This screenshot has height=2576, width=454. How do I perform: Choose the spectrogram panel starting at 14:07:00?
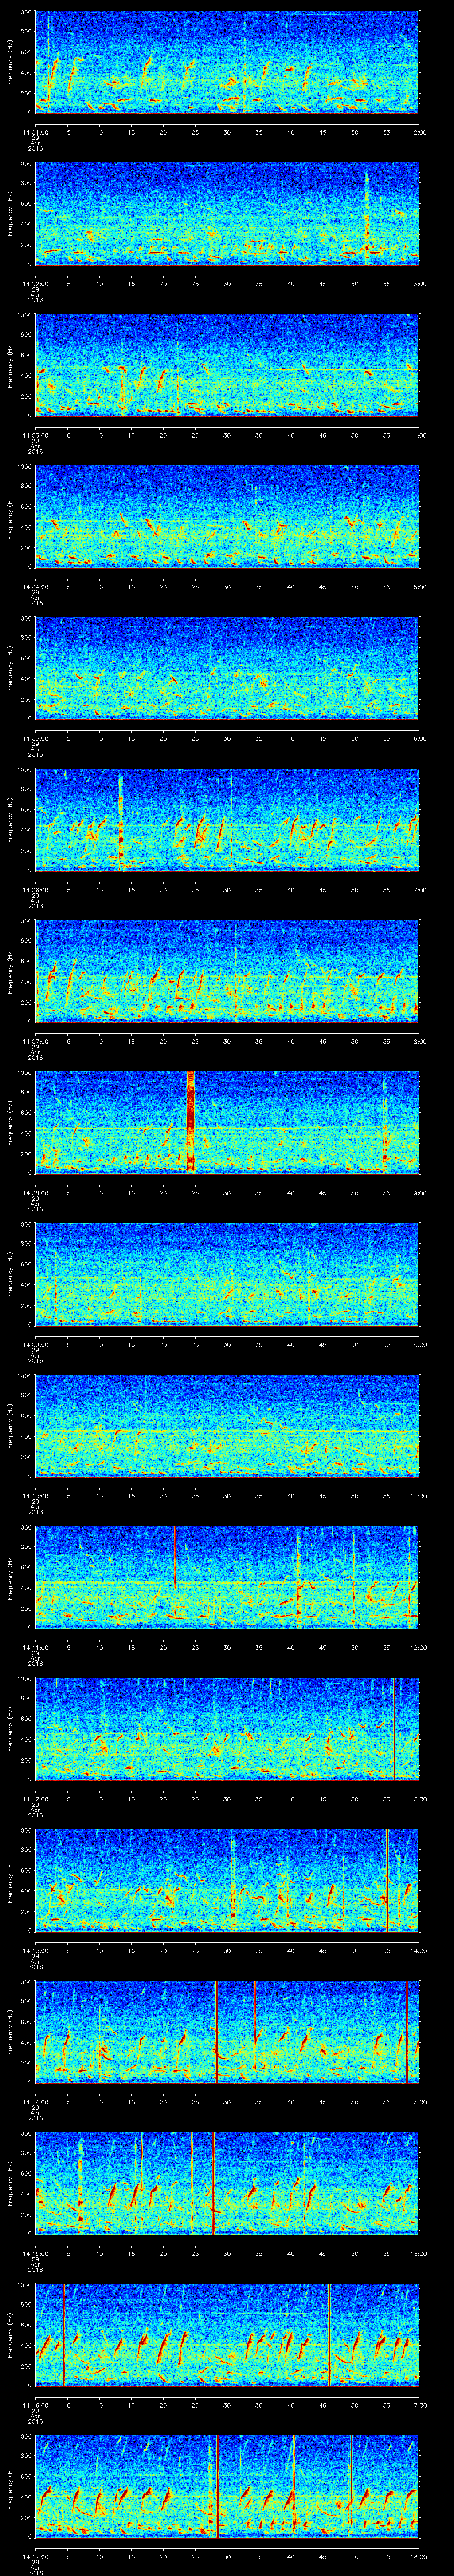(227, 971)
